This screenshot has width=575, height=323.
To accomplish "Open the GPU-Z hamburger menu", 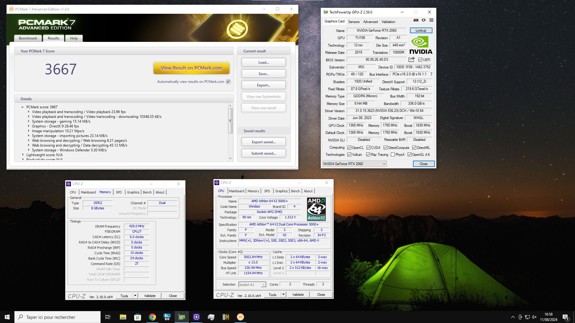I will (431, 20).
